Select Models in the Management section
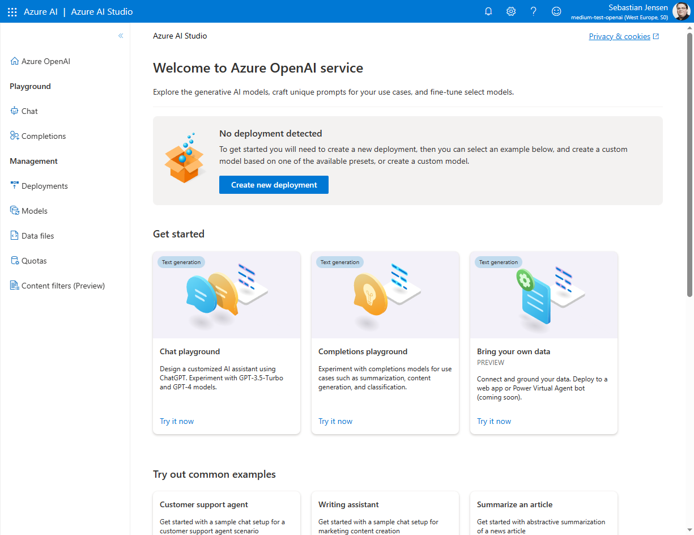The height and width of the screenshot is (535, 694). coord(35,211)
